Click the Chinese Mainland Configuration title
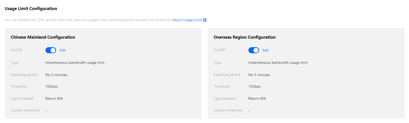The height and width of the screenshot is (123, 409). click(43, 37)
